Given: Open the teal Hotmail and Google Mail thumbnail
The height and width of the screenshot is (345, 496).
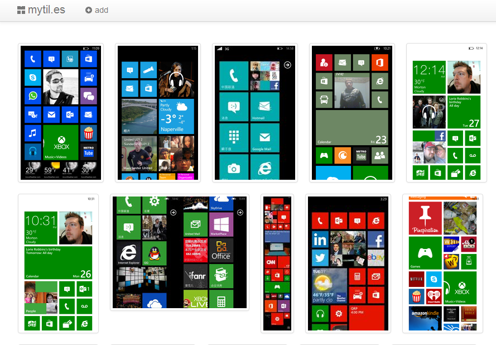Looking at the screenshot, I should click(255, 113).
